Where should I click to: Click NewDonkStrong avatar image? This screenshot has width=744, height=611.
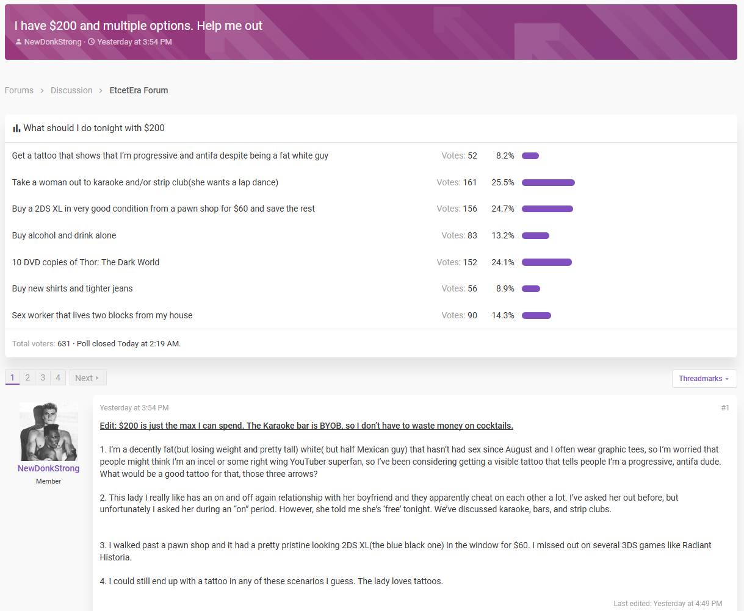(49, 432)
